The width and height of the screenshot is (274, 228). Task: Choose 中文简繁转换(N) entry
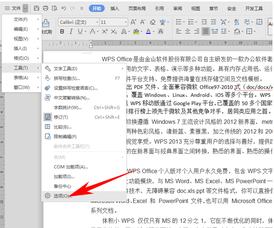point(84,98)
